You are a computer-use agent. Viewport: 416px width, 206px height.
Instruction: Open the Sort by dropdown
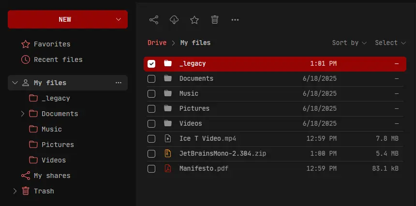(x=349, y=43)
